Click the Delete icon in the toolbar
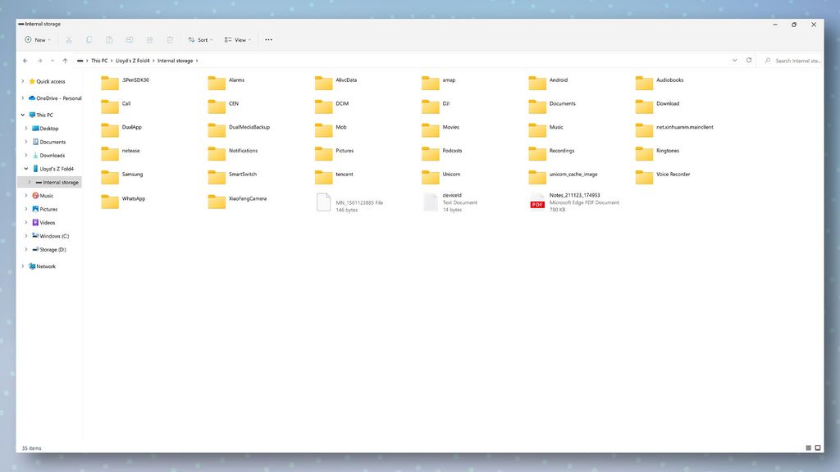 tap(170, 39)
